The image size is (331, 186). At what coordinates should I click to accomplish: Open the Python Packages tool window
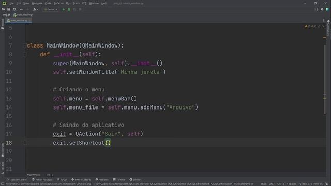(x=42, y=180)
